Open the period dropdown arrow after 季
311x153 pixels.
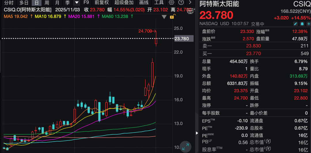coord(76,3)
